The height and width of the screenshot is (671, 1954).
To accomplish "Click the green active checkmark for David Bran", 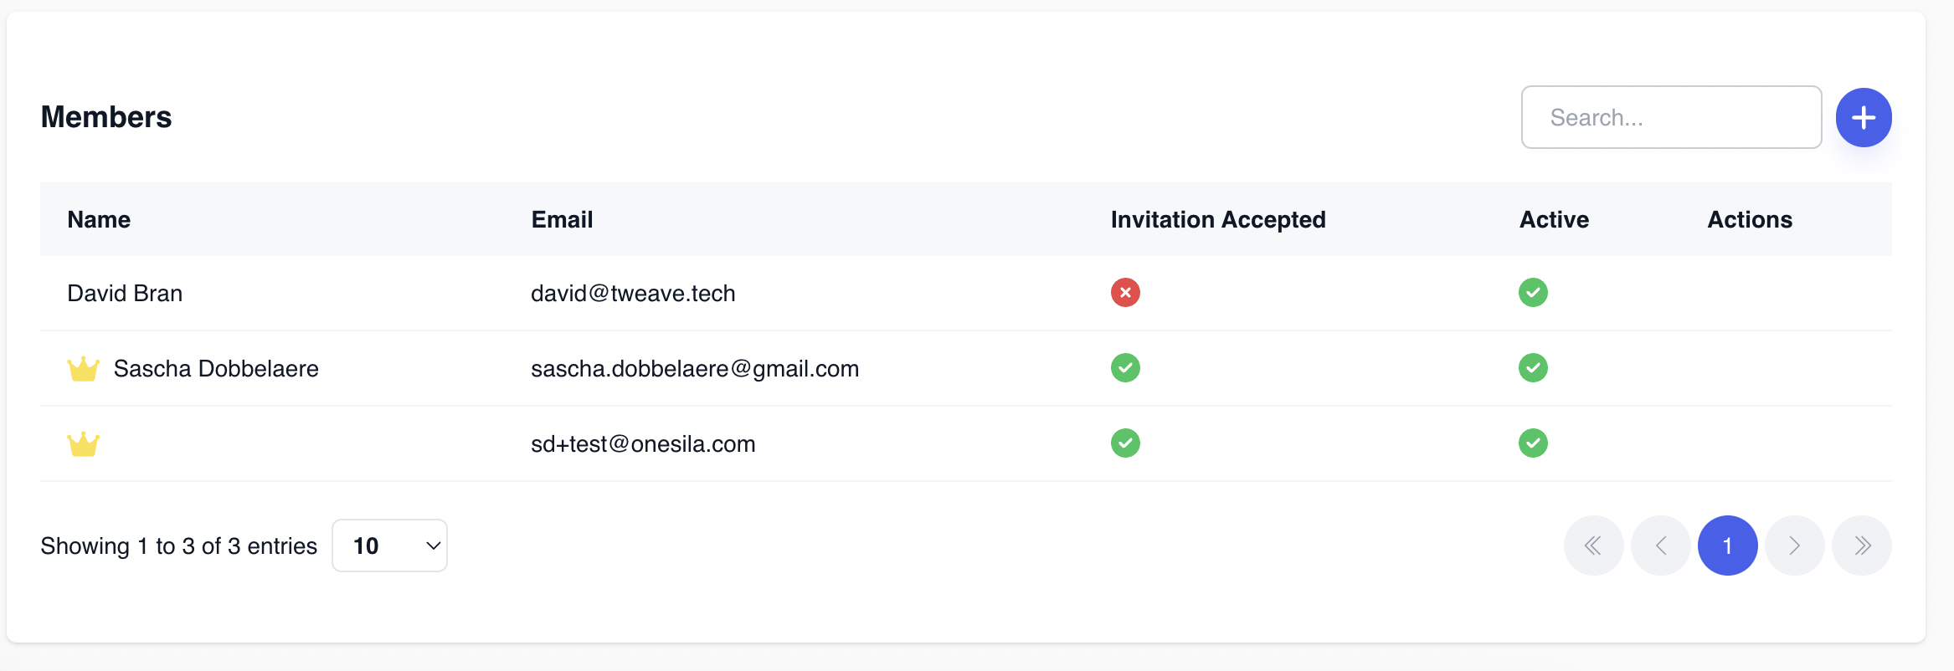I will [1533, 293].
